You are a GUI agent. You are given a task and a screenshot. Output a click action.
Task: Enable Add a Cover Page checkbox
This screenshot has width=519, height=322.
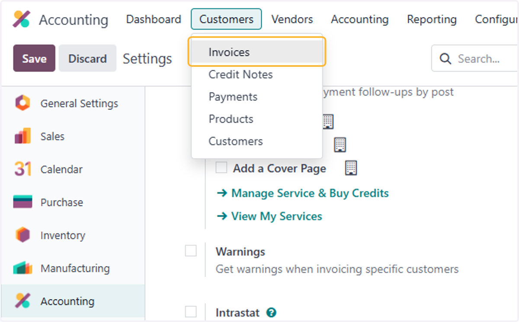pos(221,167)
